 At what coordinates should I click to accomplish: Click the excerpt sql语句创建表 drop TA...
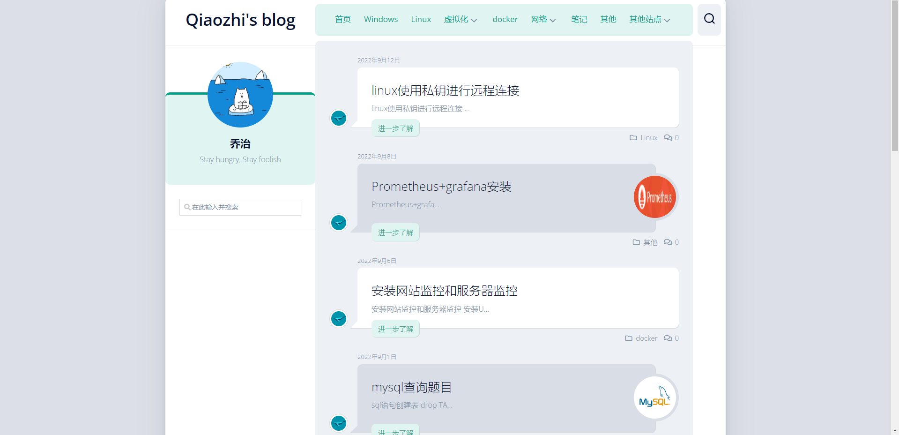tap(412, 405)
